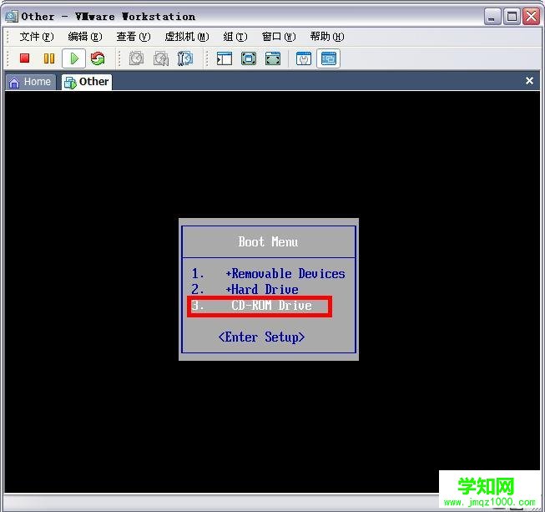The image size is (545, 512).
Task: Open the 组(T) menu
Action: coord(235,37)
